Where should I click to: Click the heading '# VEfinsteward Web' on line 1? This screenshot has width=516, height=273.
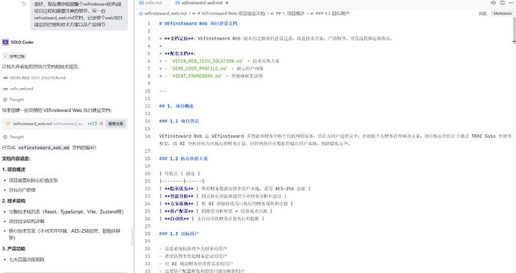tap(198, 24)
